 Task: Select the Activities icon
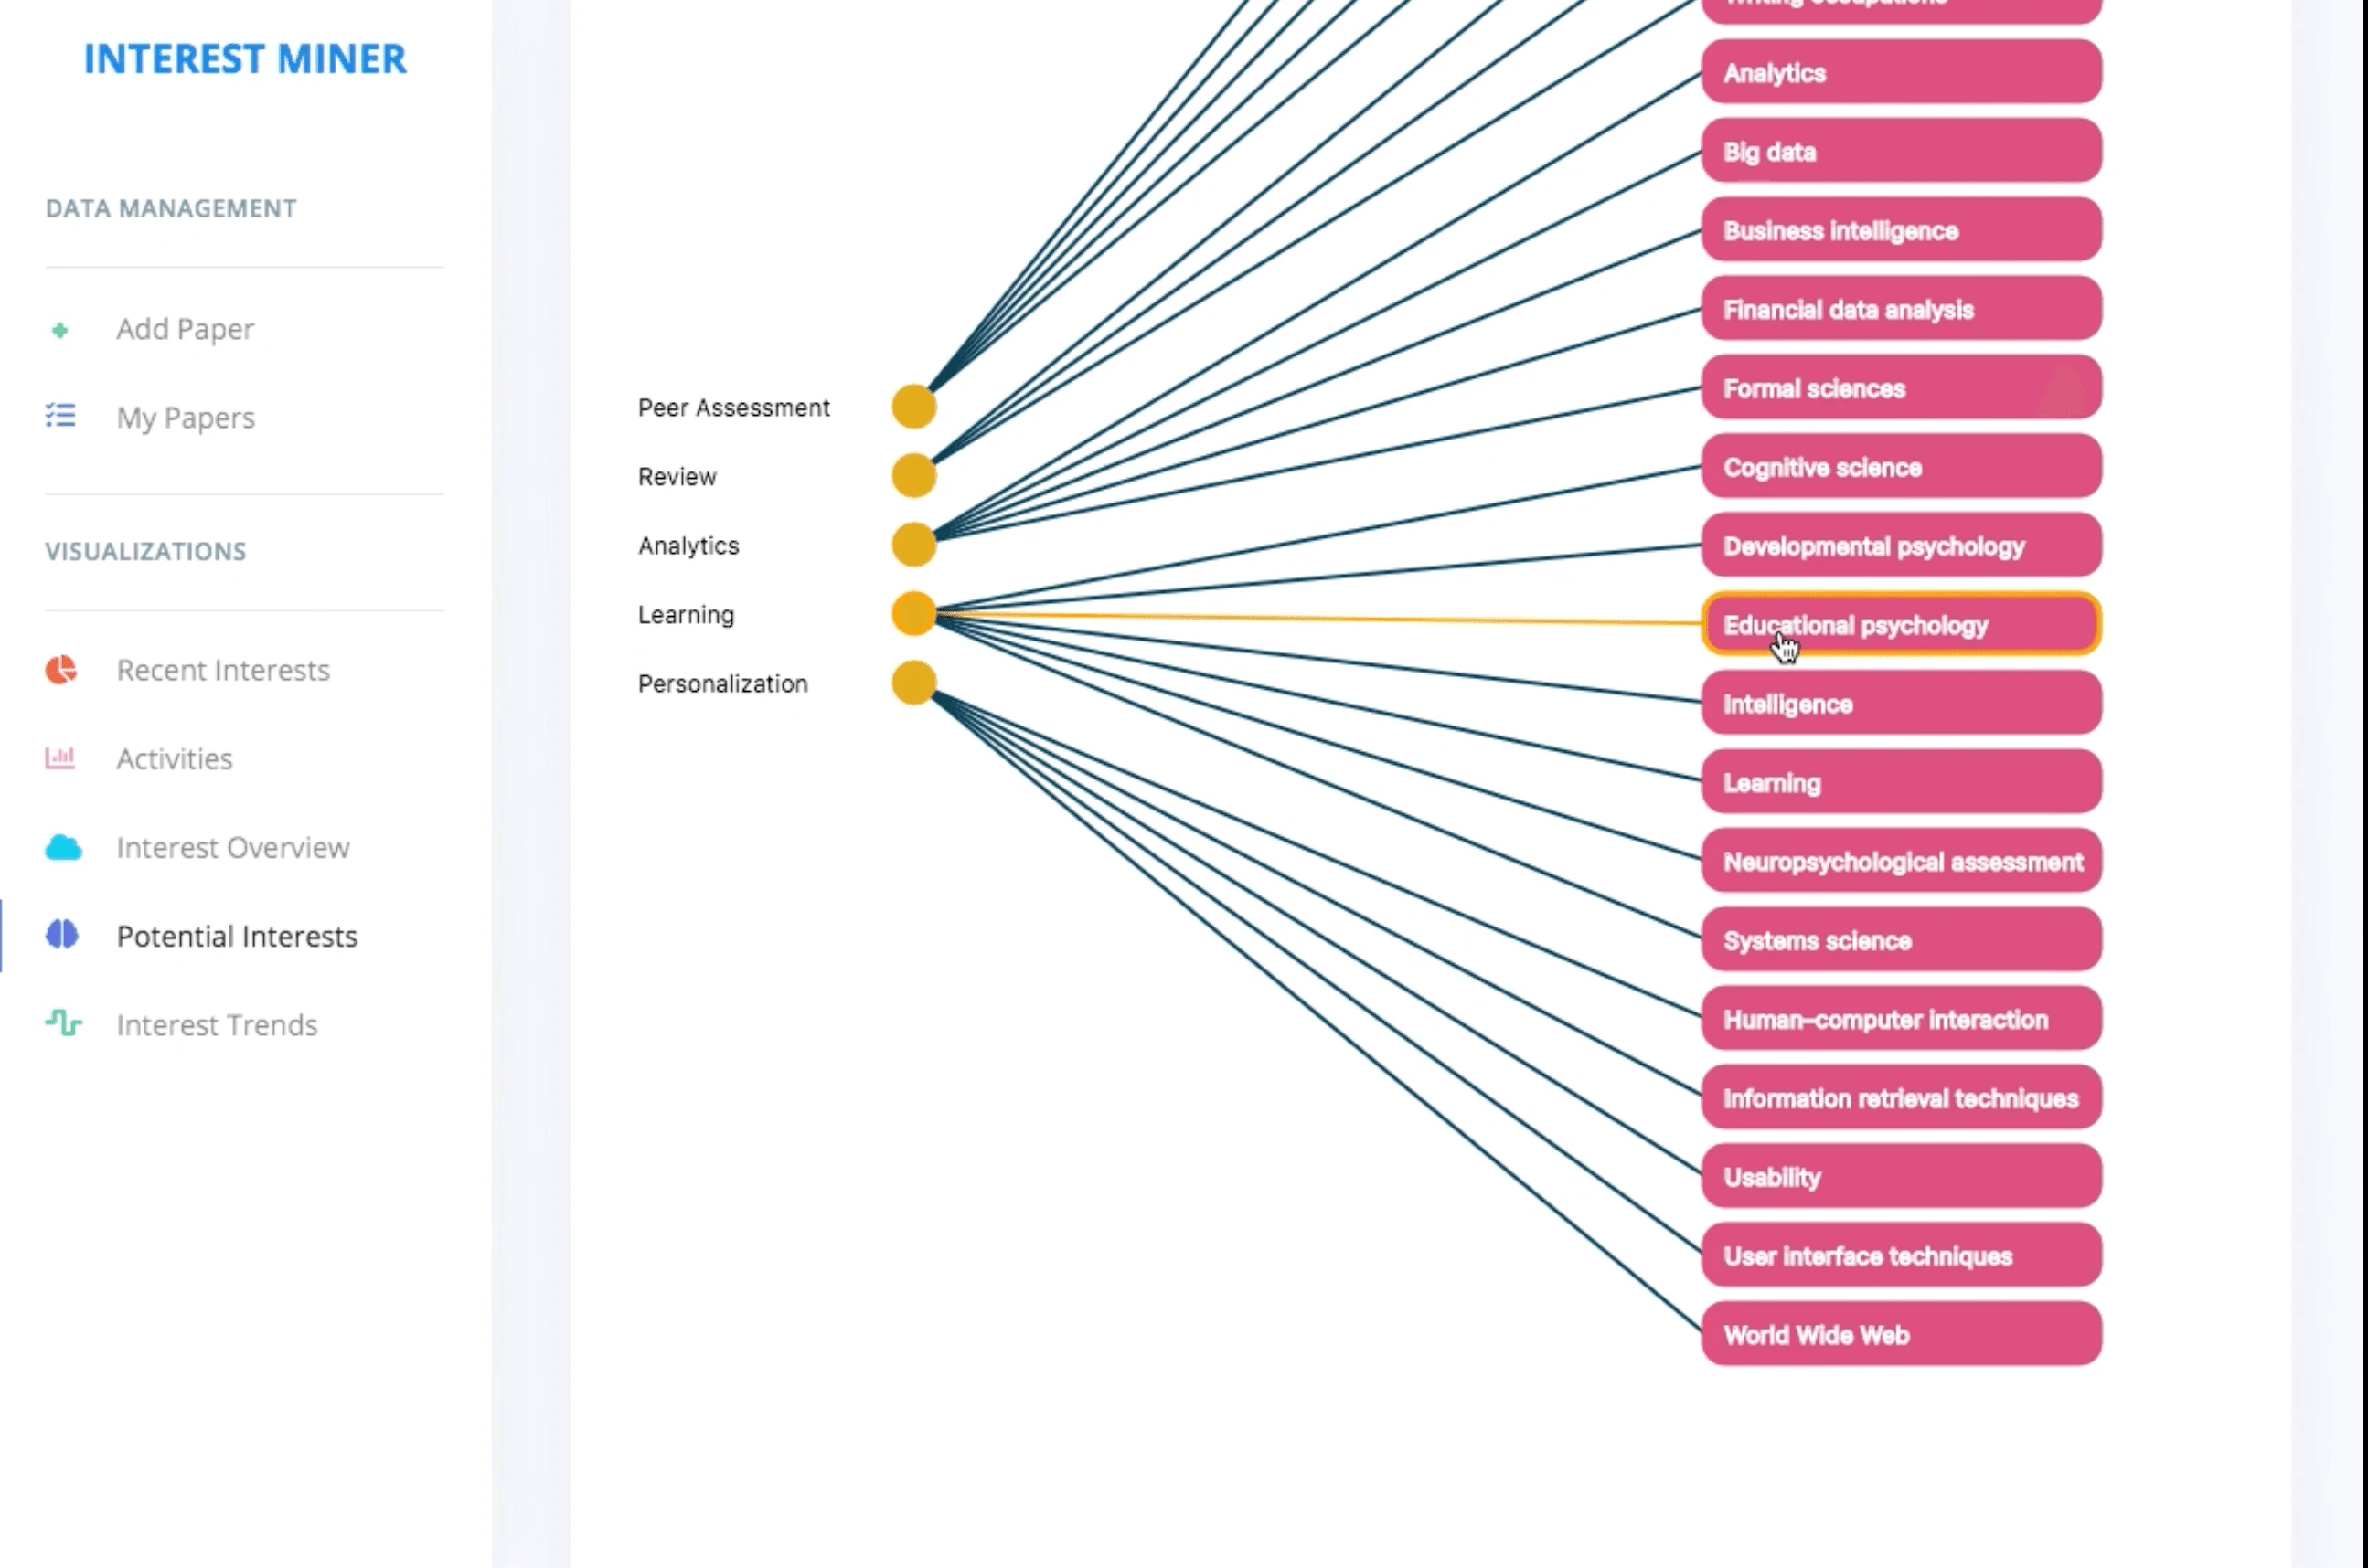[x=61, y=758]
